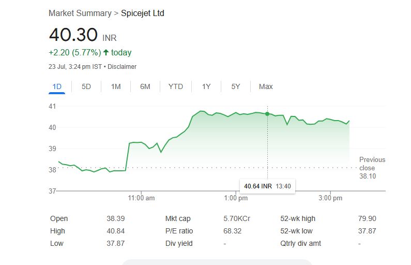The height and width of the screenshot is (265, 411).
Task: Click the green dot marker on chart
Action: pos(267,114)
